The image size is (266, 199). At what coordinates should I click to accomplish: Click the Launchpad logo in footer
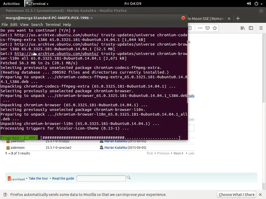[x=16, y=179]
